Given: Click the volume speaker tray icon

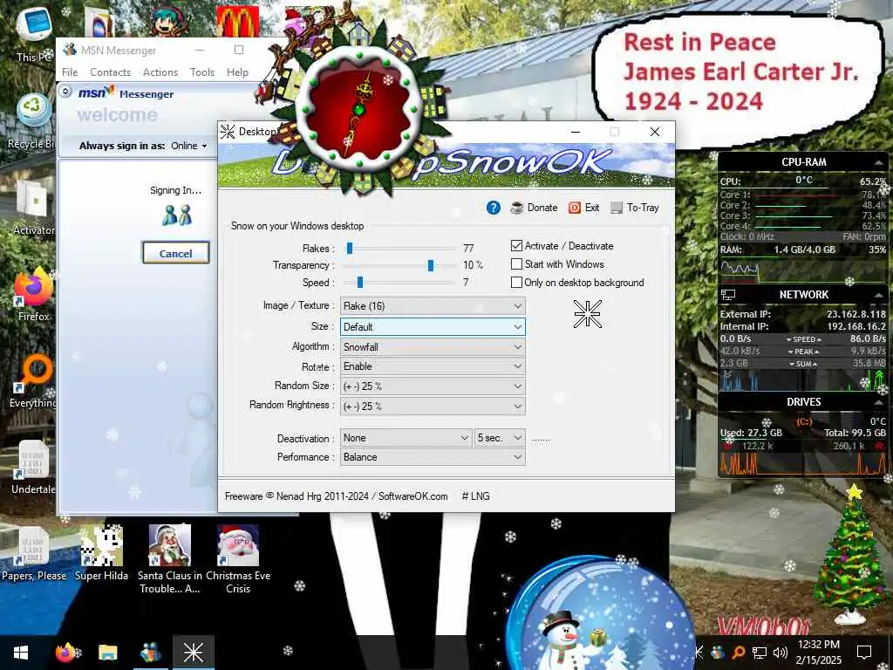Looking at the screenshot, I should [780, 653].
